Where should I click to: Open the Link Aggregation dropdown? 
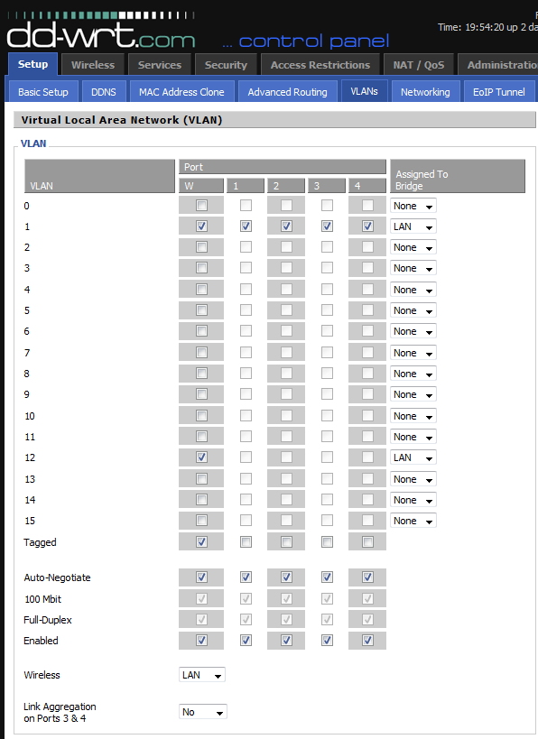pyautogui.click(x=202, y=712)
